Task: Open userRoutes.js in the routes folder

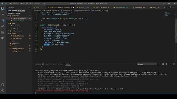Action: pyautogui.click(x=17, y=38)
